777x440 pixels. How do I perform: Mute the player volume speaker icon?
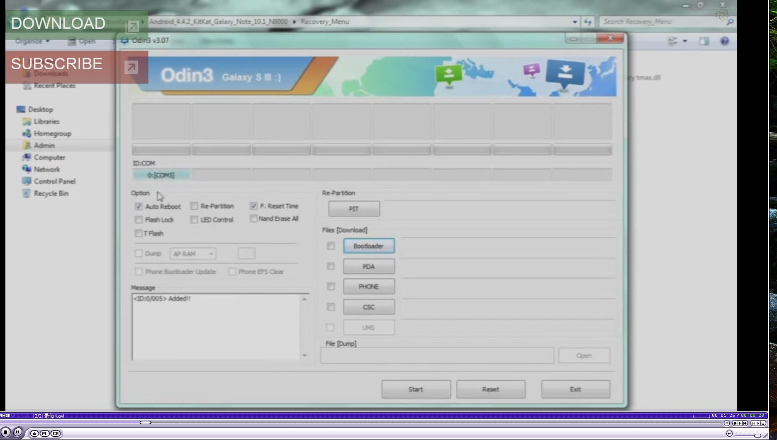point(729,433)
